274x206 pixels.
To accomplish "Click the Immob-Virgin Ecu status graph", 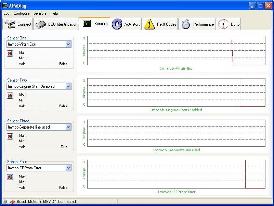I will pyautogui.click(x=176, y=51).
